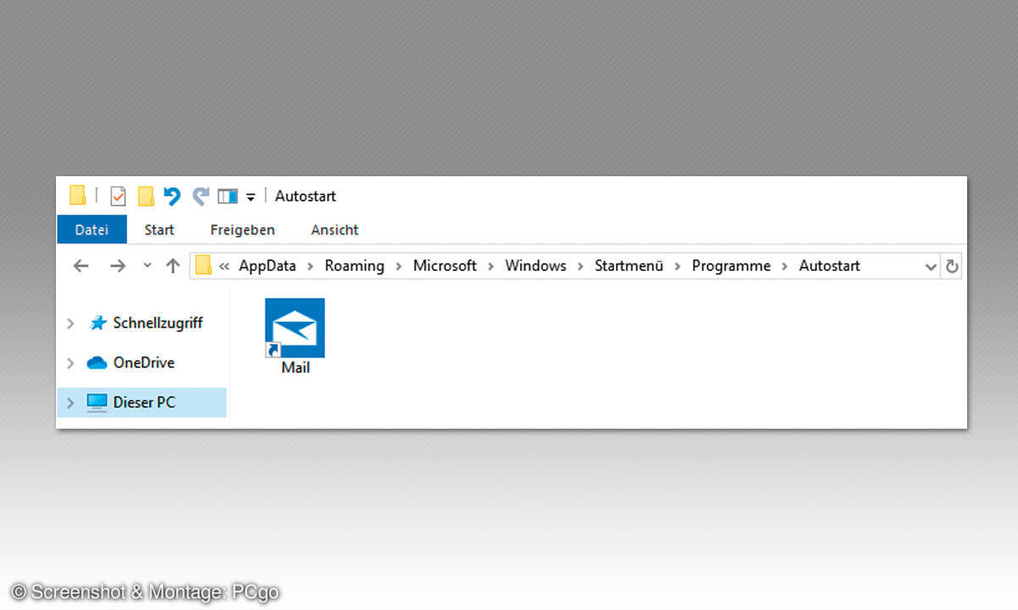Open subfolder arrow after Windows
The image size is (1018, 610).
click(x=580, y=266)
